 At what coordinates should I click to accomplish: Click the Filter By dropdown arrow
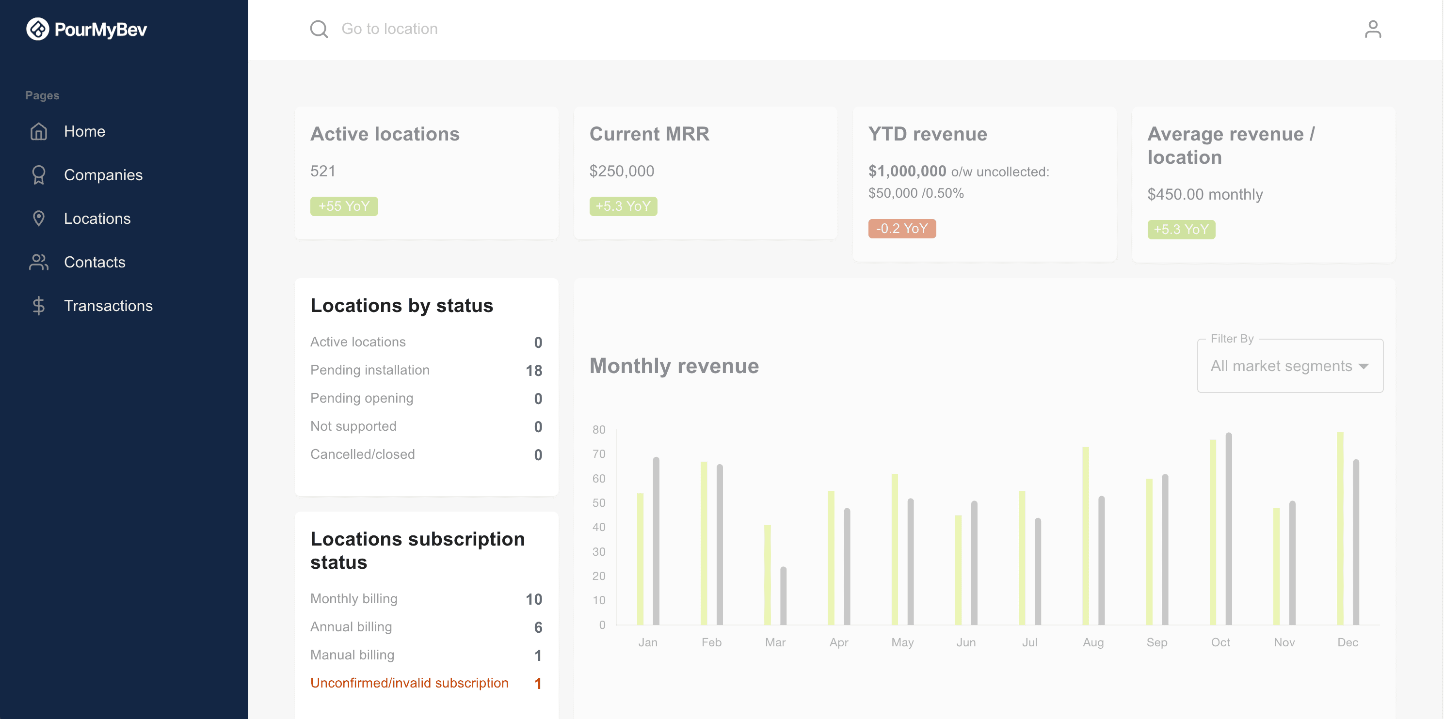click(1364, 366)
